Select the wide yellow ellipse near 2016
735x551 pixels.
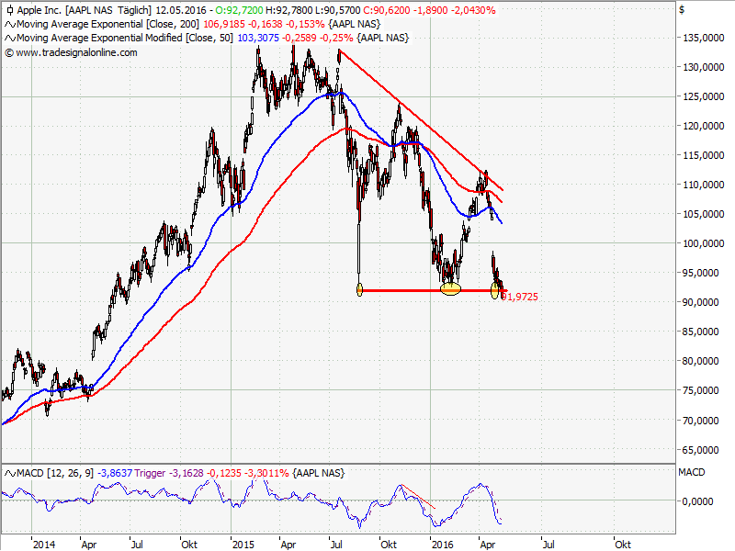pos(450,289)
